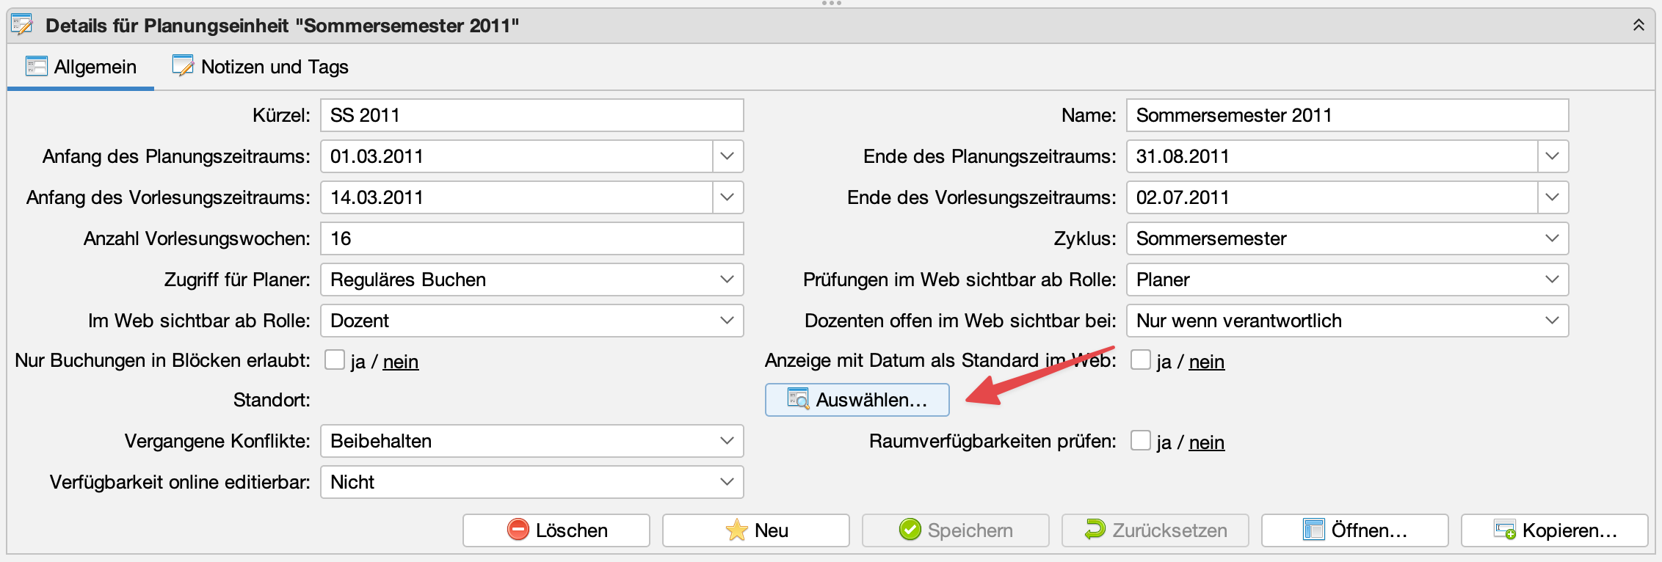Viewport: 1662px width, 562px height.
Task: Toggle Anzeige mit Datum als Standard checkbox
Action: tap(1140, 360)
